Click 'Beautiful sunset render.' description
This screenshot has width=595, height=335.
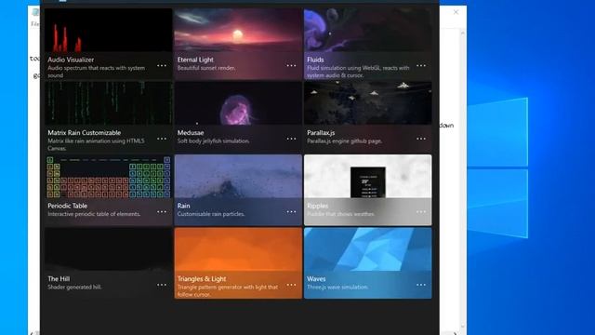[206, 68]
